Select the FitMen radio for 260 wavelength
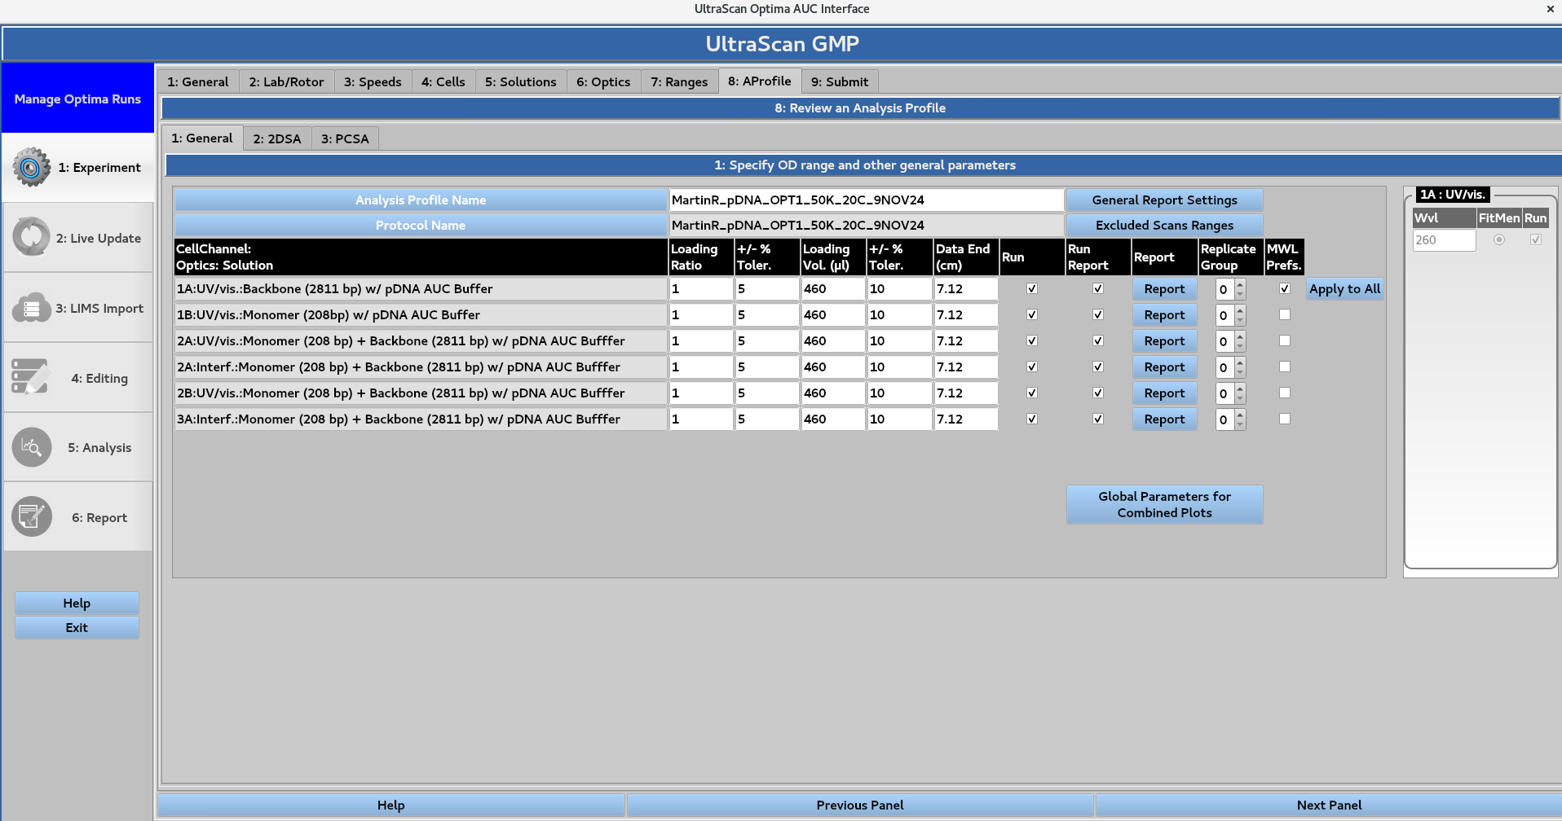This screenshot has height=821, width=1562. [1498, 240]
